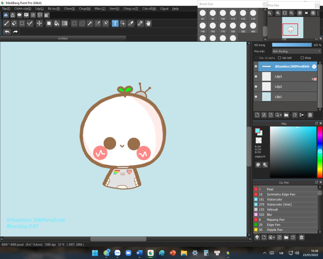Viewport: 323px width, 259px height.
Task: Toggle the Khóa lock checkbox
Action: tap(302, 58)
